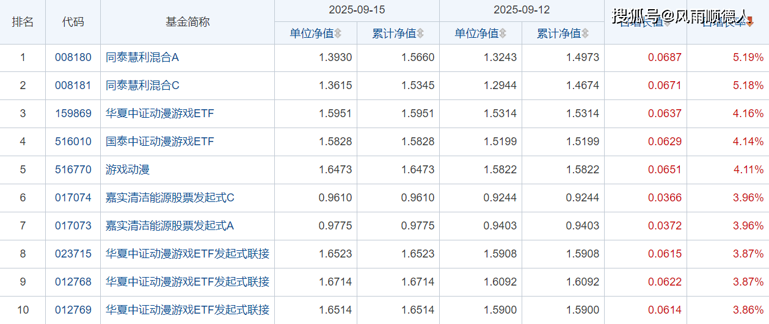Open fund code 008180
The image size is (769, 324).
tap(73, 58)
